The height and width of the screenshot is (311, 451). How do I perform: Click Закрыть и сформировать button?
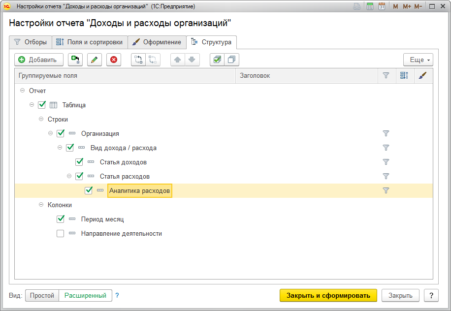coord(328,295)
